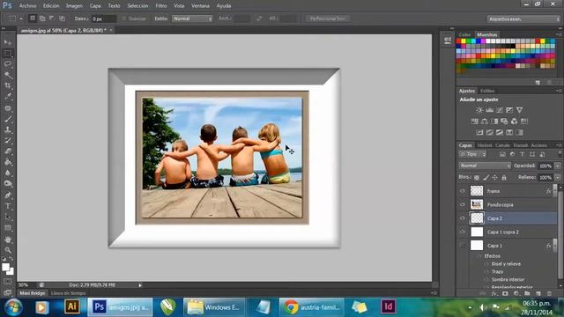The image size is (564, 317).
Task: Click the Opacidad 100% field
Action: pyautogui.click(x=545, y=166)
